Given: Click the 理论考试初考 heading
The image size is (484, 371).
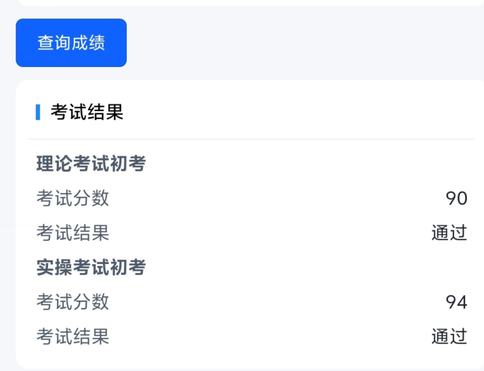Looking at the screenshot, I should (x=91, y=164).
